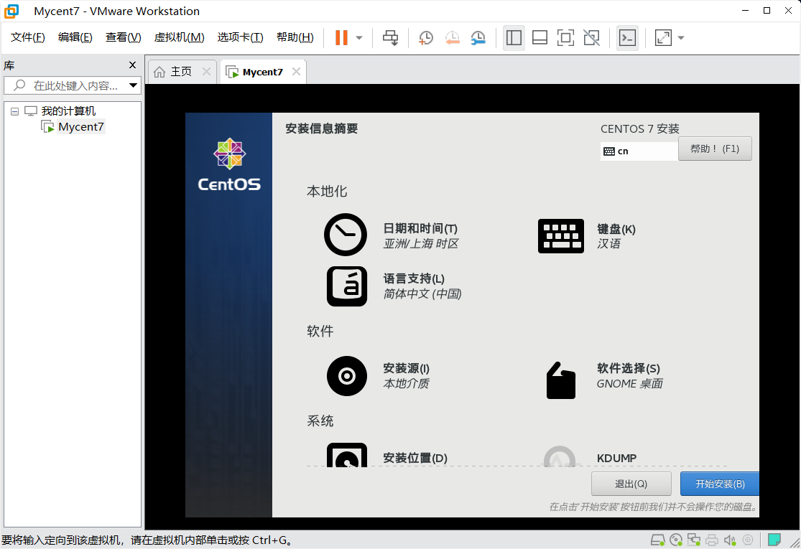
Task: Open the console view icon
Action: (x=627, y=38)
